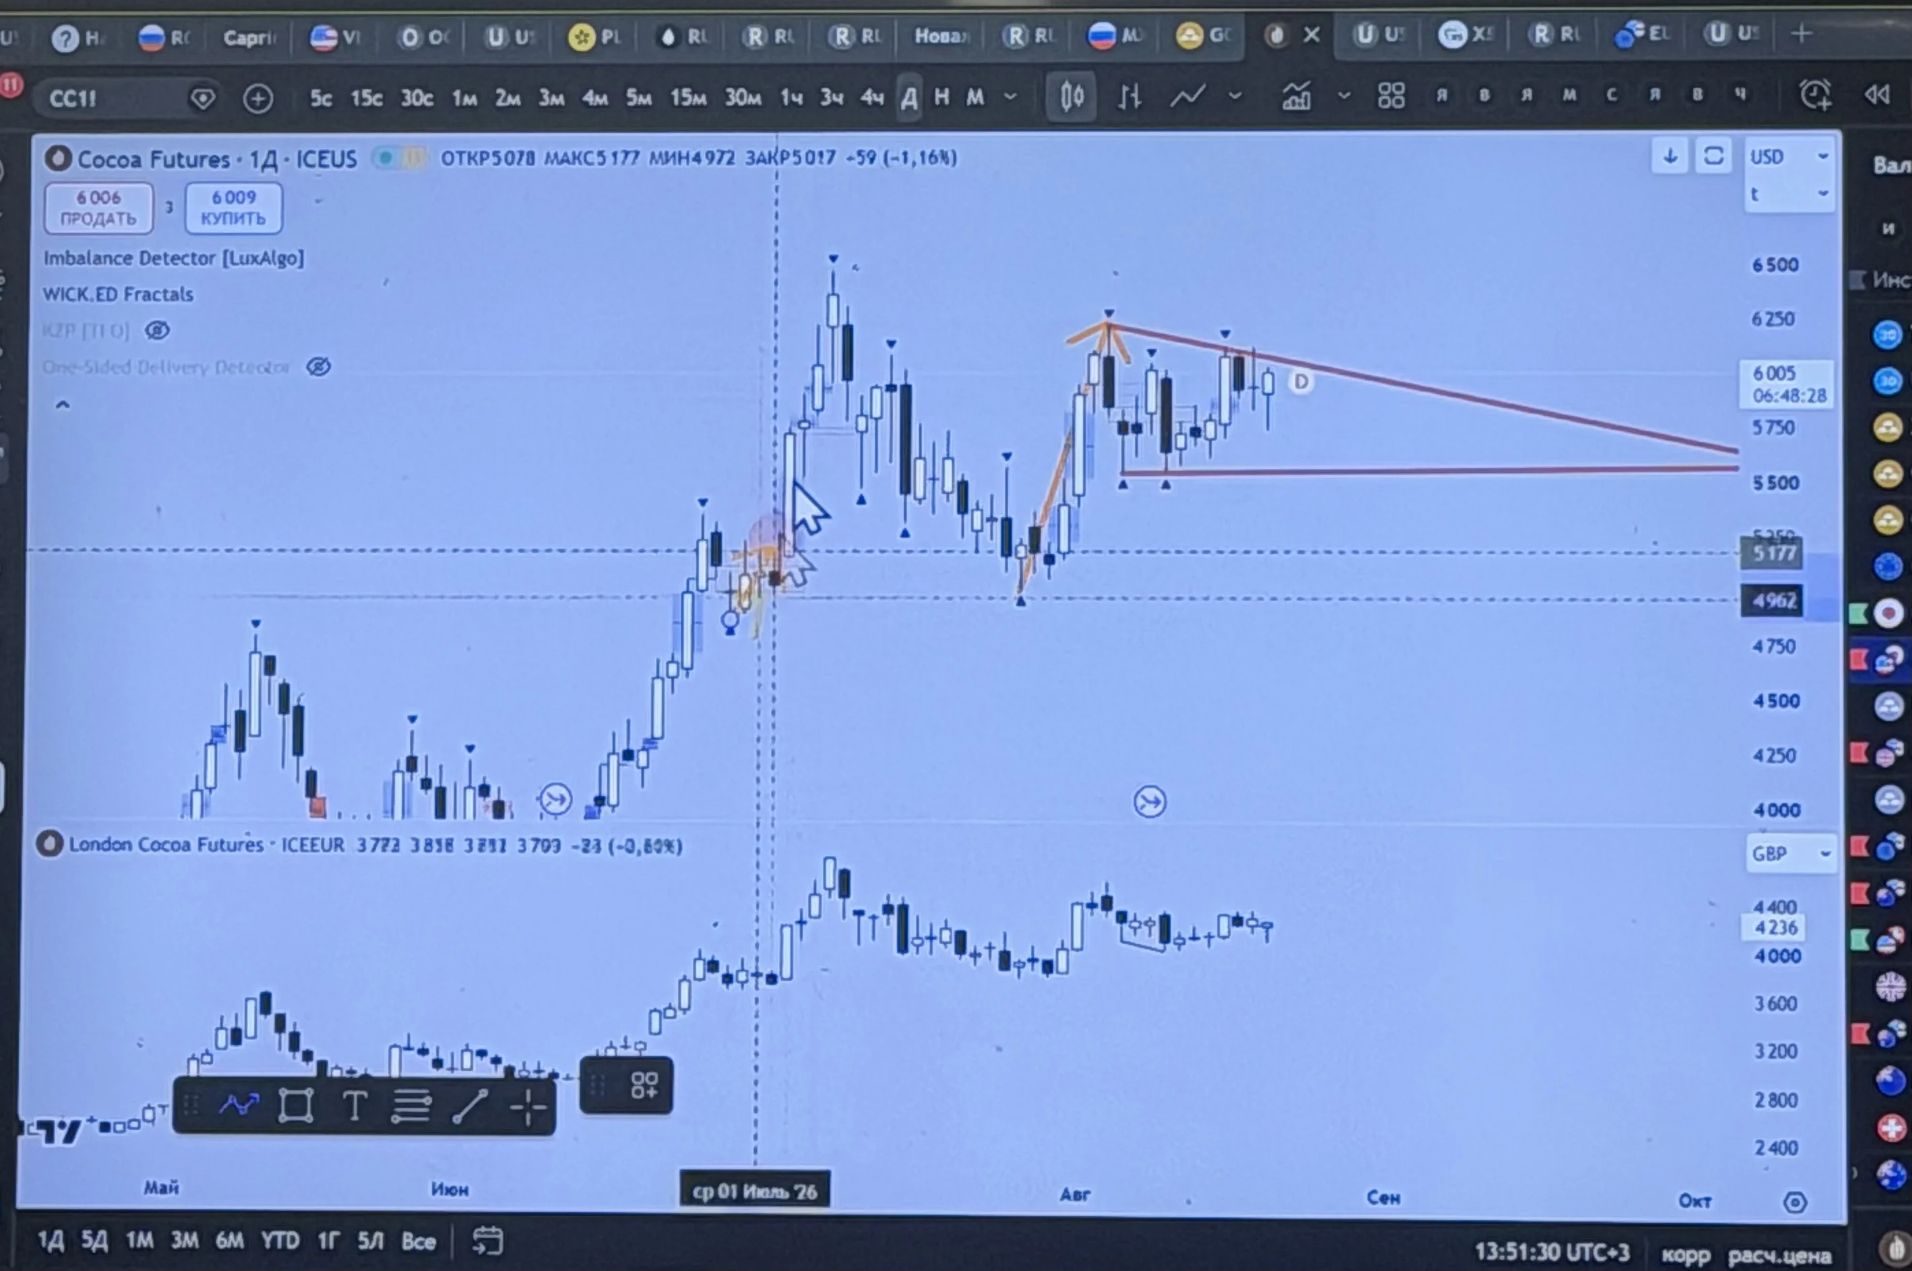Viewport: 1912px width, 1271px height.
Task: Switch to the GC tab
Action: tap(1204, 36)
